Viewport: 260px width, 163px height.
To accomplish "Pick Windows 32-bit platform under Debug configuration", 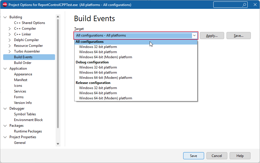I will click(x=136, y=67).
